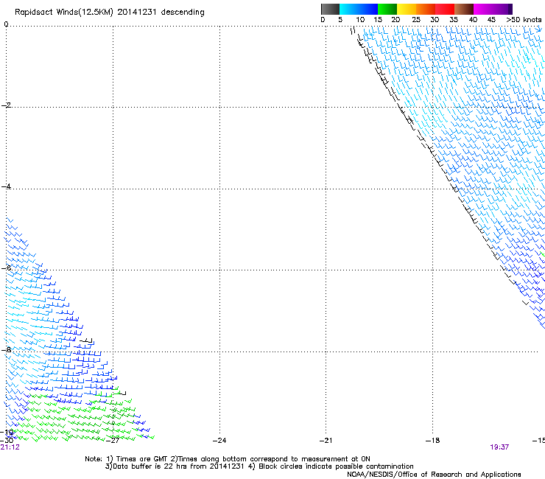545x479 pixels.
Task: Click the longitude label '-24'
Action: 219,441
